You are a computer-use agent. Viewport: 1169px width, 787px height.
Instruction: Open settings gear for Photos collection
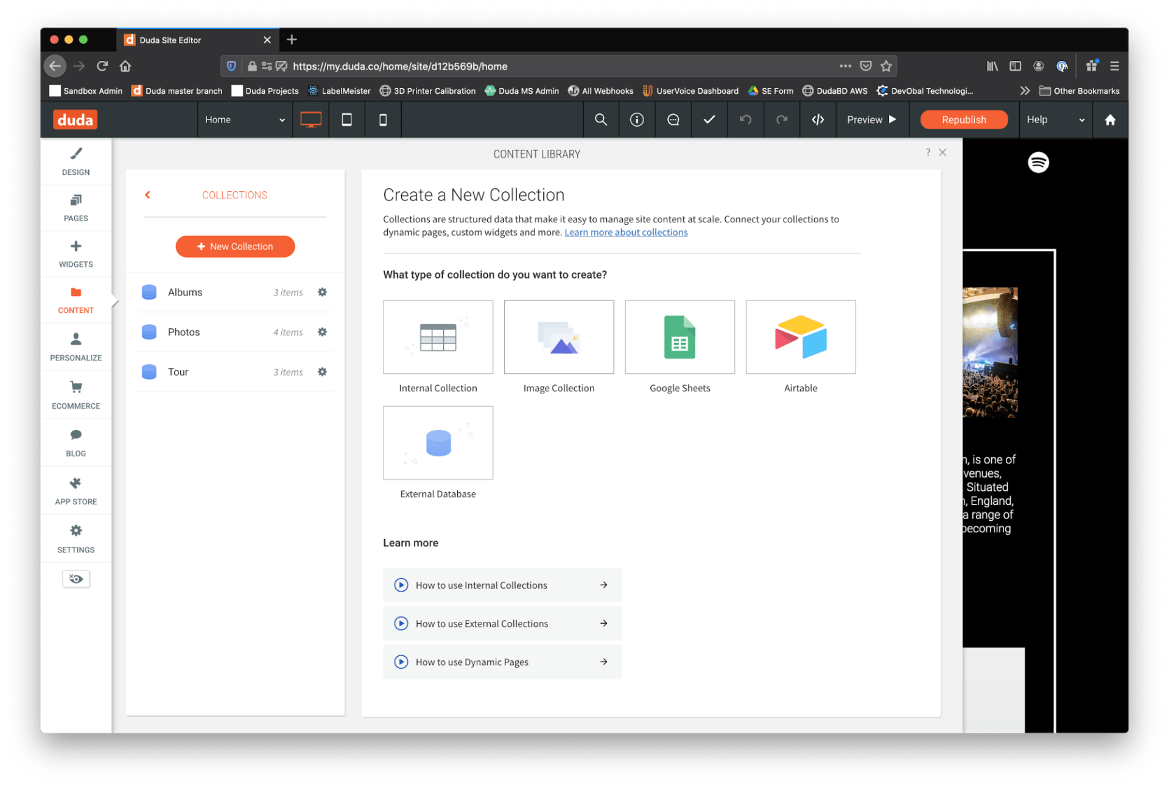(322, 332)
